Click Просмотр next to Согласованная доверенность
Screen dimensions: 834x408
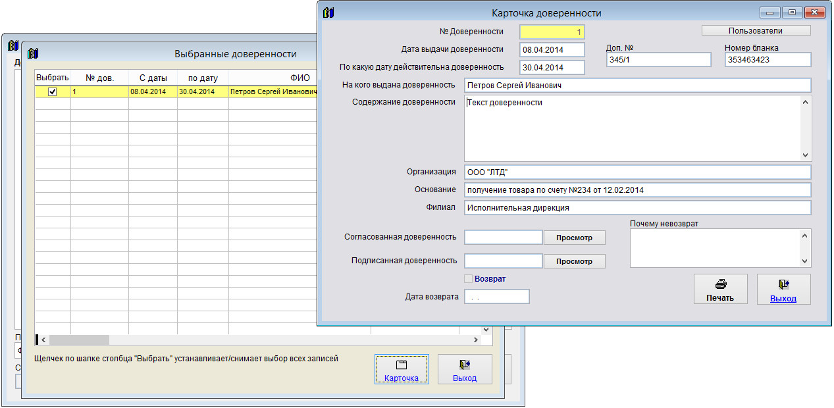click(574, 238)
